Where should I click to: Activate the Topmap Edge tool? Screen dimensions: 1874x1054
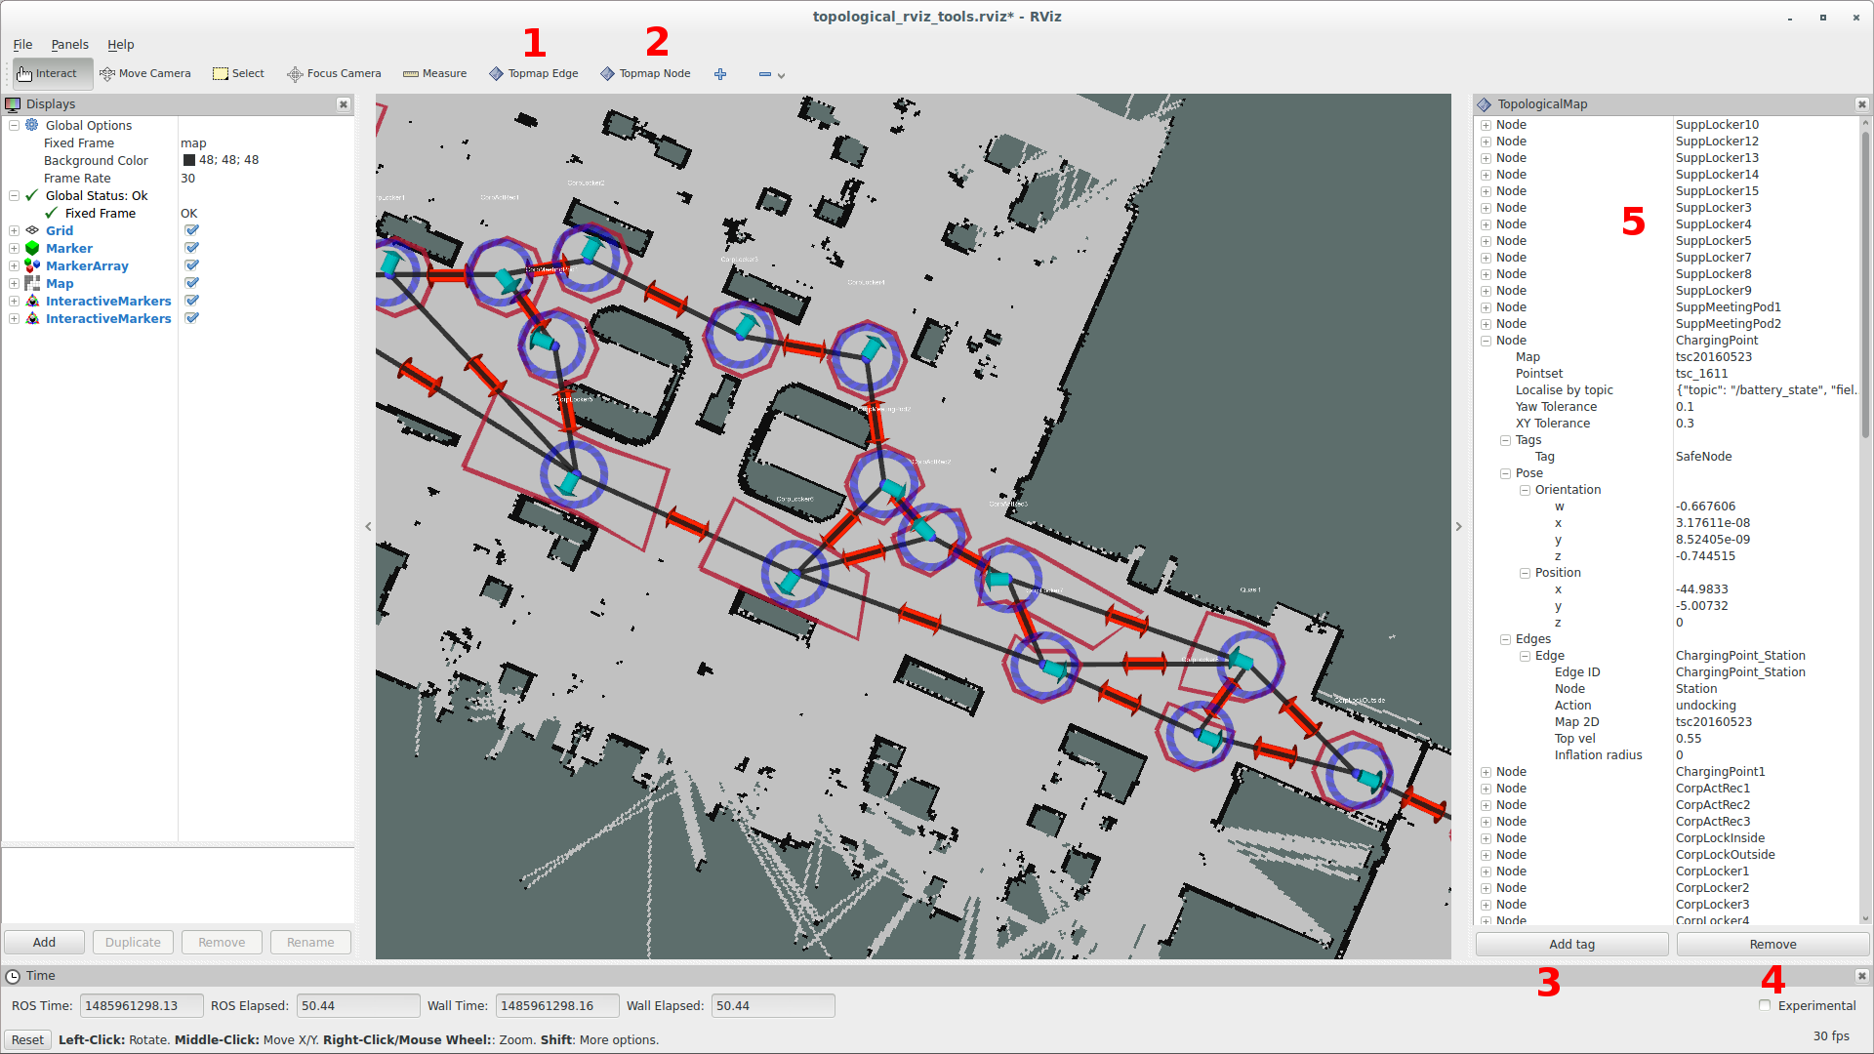[x=534, y=73]
